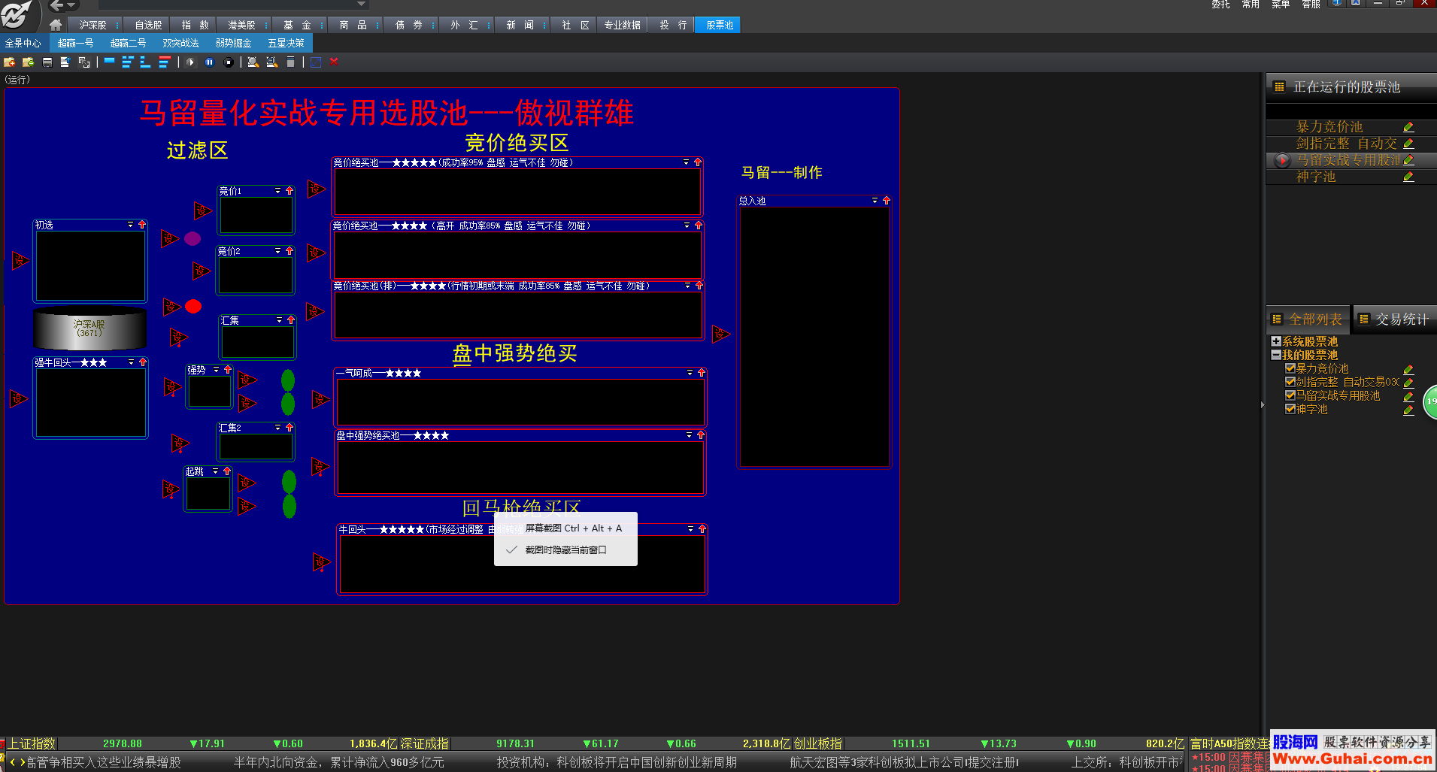Click the play run toolbar button

(190, 62)
